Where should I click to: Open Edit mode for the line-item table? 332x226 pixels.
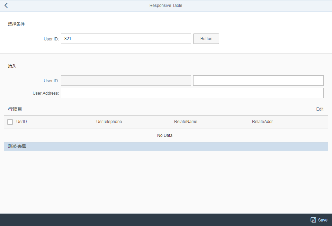click(320, 109)
